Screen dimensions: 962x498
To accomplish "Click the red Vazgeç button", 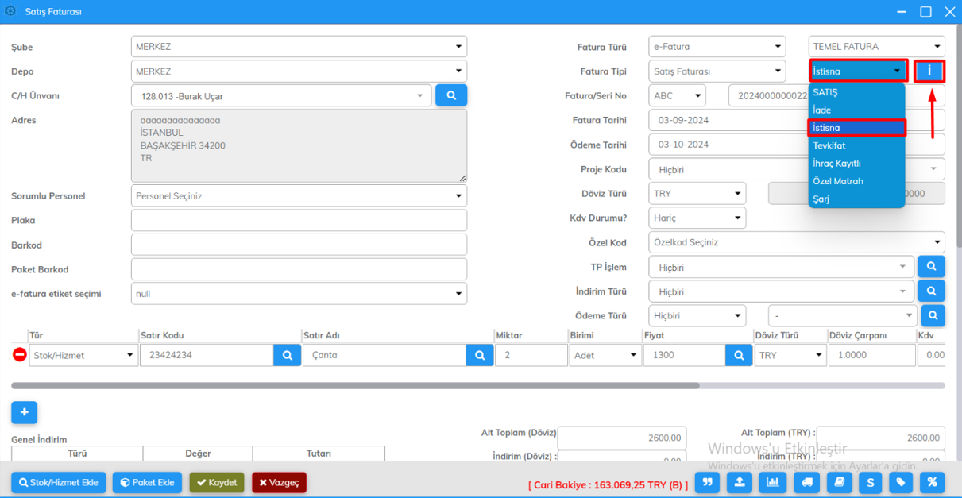I will tap(279, 482).
